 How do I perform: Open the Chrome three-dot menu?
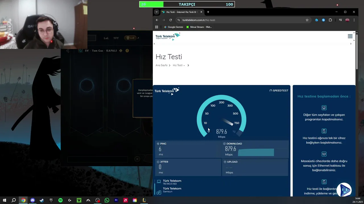354,20
